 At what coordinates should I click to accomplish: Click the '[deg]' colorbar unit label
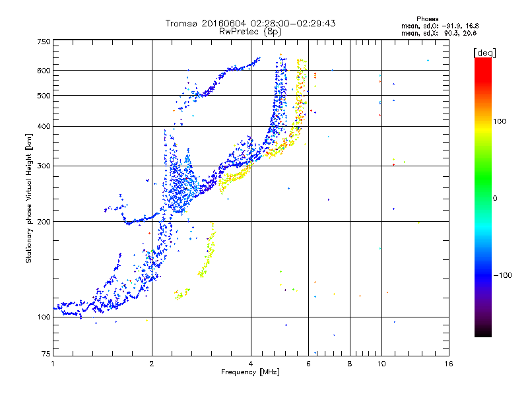[484, 53]
